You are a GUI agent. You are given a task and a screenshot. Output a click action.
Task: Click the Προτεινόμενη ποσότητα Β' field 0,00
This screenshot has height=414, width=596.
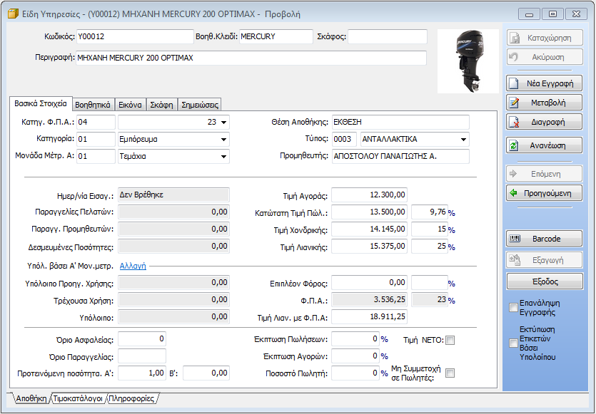[206, 373]
